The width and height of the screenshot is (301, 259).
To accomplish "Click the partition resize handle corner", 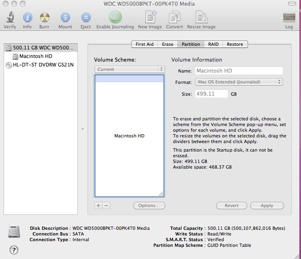I will click(161, 194).
